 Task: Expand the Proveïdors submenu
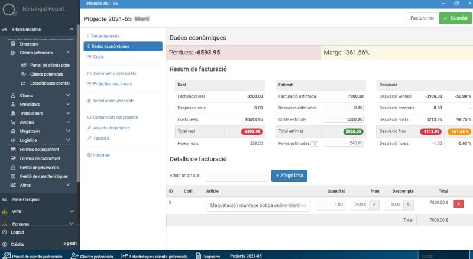click(x=71, y=104)
